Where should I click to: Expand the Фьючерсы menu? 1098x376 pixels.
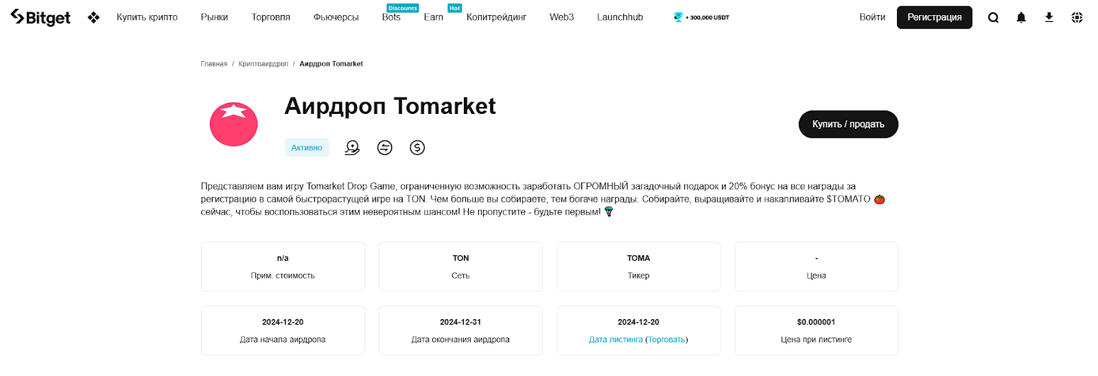click(x=336, y=17)
